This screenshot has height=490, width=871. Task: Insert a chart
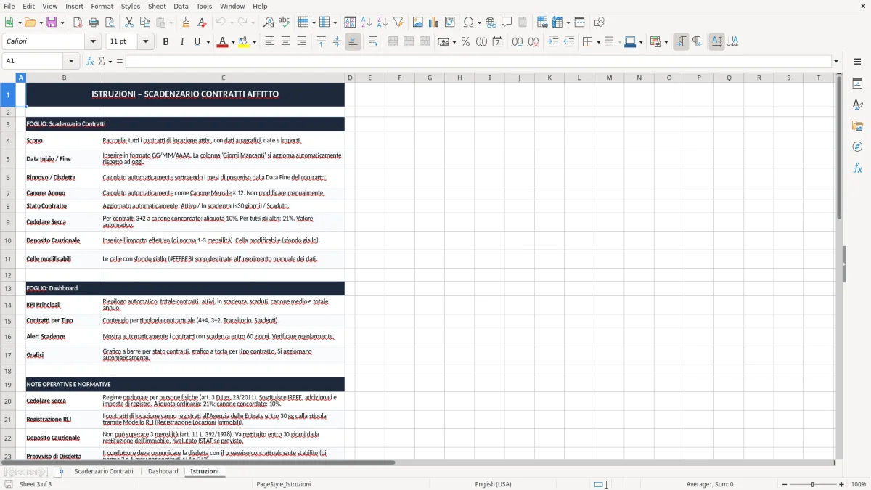(x=434, y=23)
